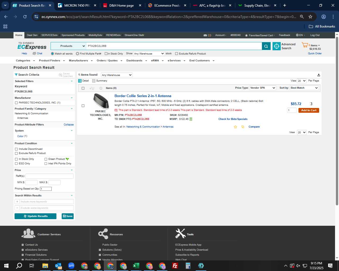Screen dimensions: 339x271
Task: Click Include more keywords field
Action: [x=47, y=202]
